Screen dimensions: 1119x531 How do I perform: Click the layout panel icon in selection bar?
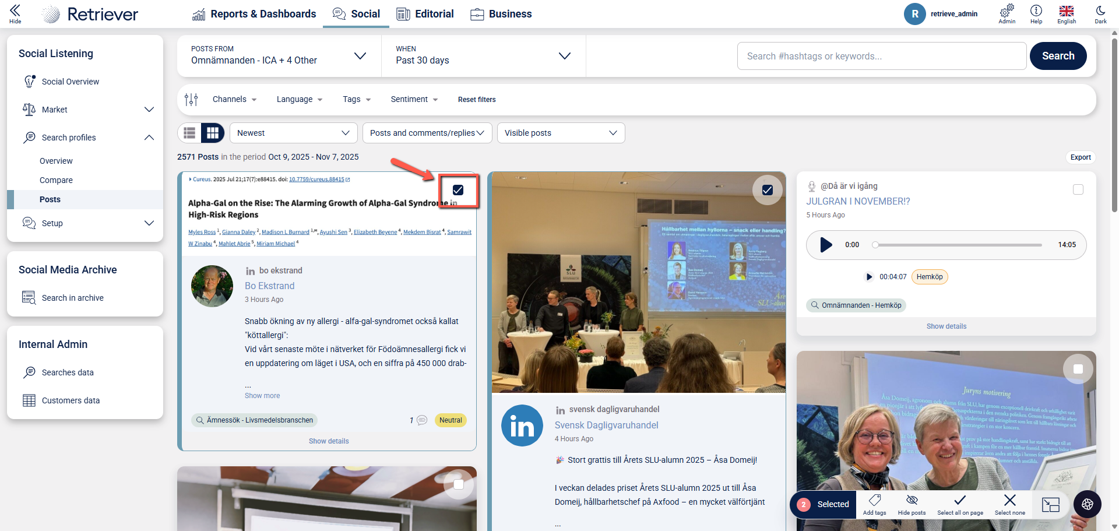[x=1051, y=505]
